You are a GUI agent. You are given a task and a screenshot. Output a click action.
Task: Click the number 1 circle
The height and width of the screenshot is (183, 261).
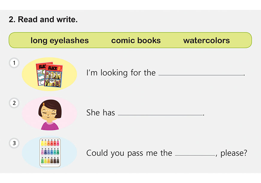click(x=14, y=63)
